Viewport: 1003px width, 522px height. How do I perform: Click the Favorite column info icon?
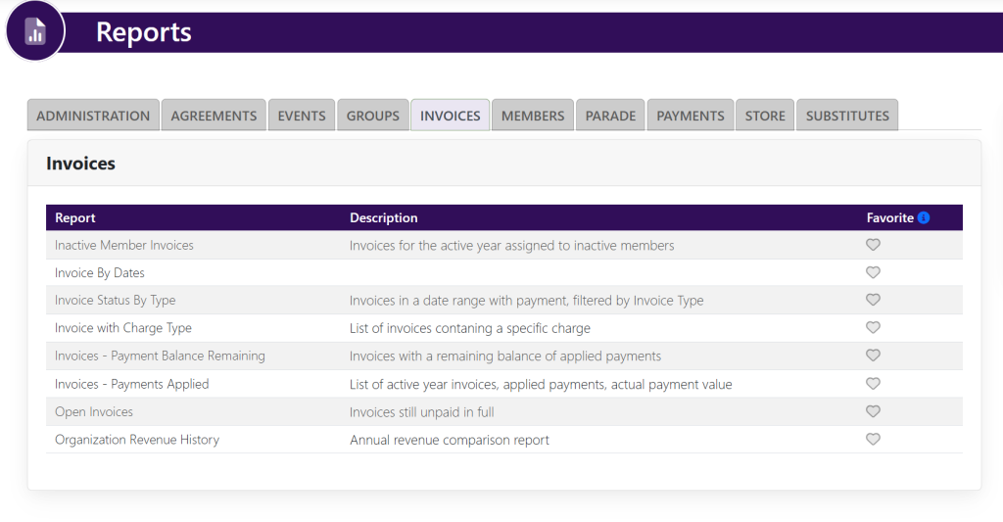tap(924, 218)
